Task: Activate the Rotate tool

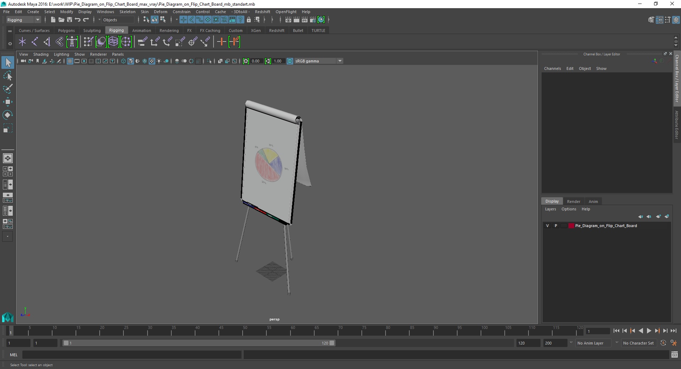Action: pyautogui.click(x=8, y=115)
